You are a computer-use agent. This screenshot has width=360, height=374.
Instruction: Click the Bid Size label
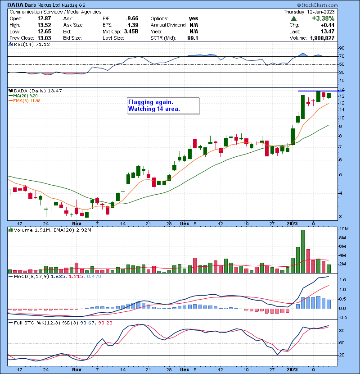click(x=72, y=38)
